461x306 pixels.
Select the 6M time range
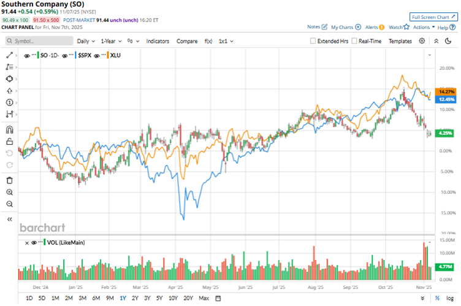pos(96,299)
